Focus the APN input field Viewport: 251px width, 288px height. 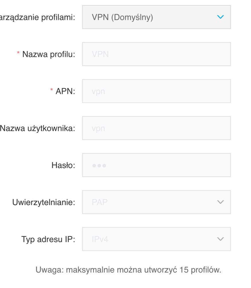156,91
